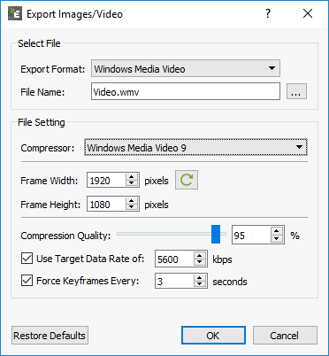Viewport: 329px width, 356px height.
Task: Increase Compression Quality percent with up arrow
Action: point(276,231)
